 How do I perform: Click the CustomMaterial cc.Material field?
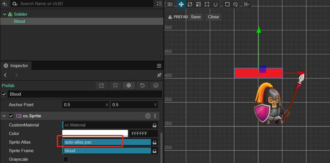pyautogui.click(x=107, y=125)
